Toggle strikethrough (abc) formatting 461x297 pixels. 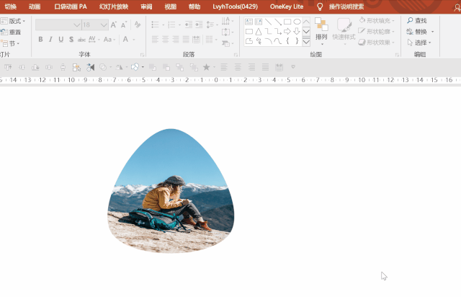(x=81, y=40)
